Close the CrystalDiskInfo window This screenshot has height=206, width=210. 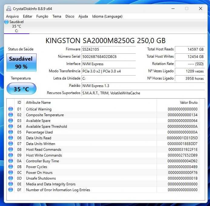pos(201,9)
